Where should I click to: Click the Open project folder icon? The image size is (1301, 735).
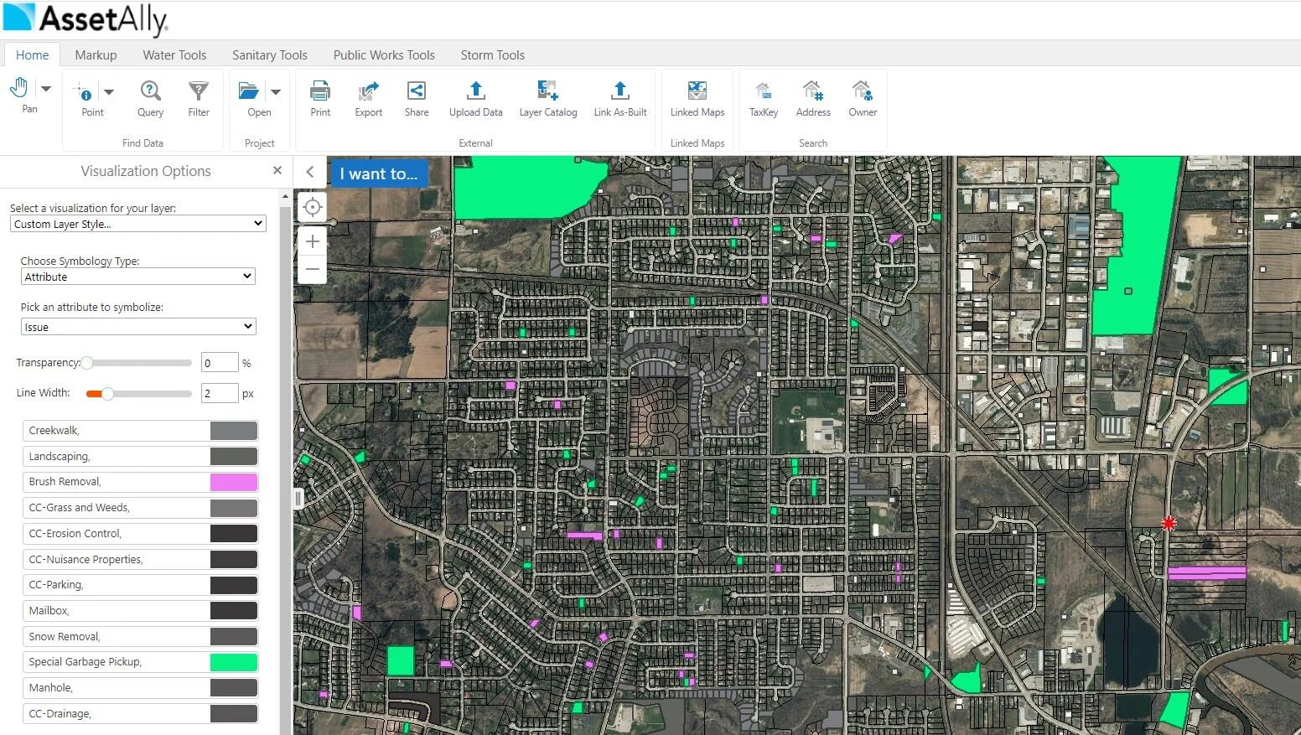point(249,91)
